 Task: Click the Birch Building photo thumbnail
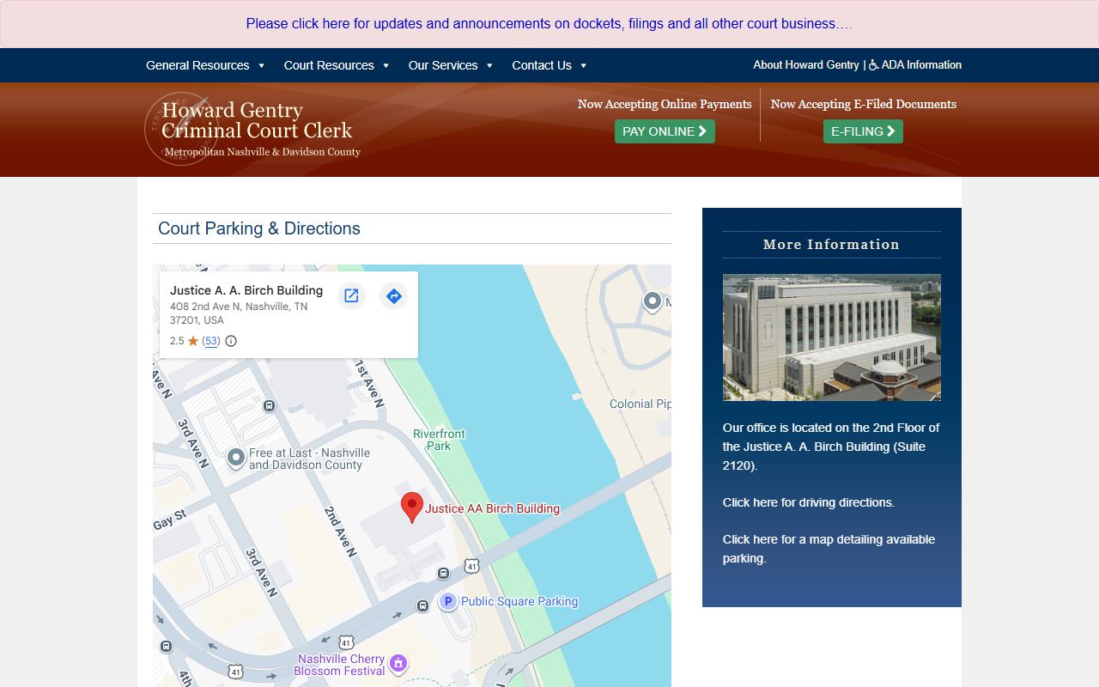click(x=832, y=337)
